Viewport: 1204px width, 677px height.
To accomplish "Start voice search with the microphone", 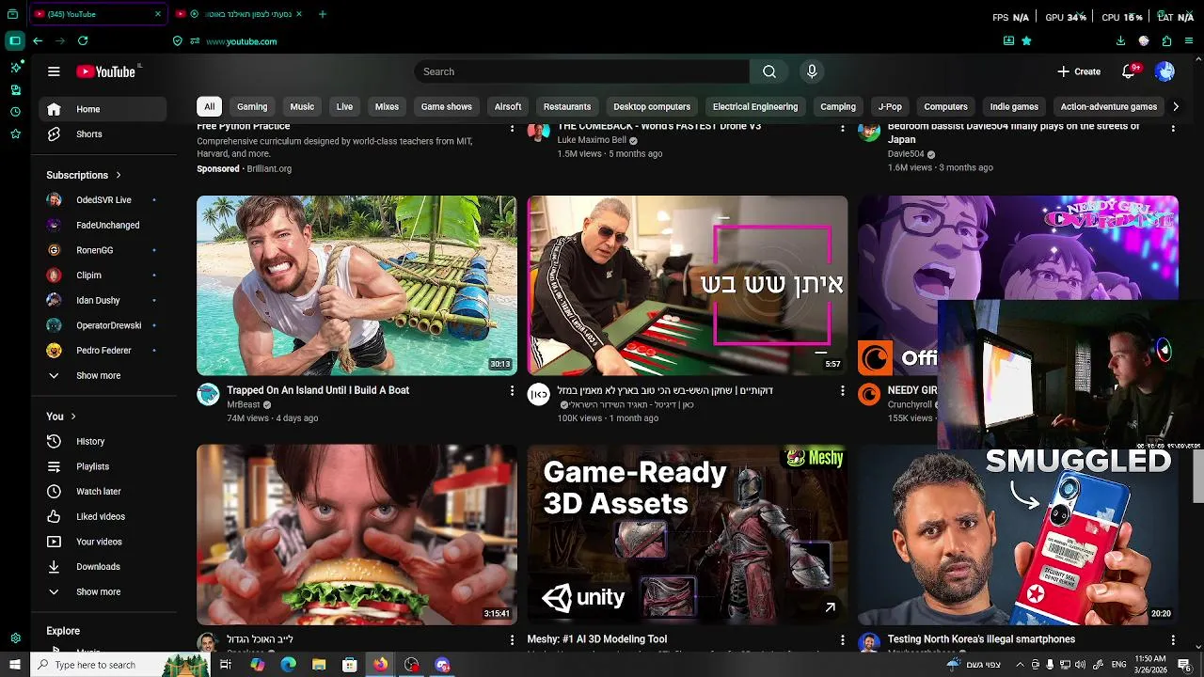I will 812,71.
